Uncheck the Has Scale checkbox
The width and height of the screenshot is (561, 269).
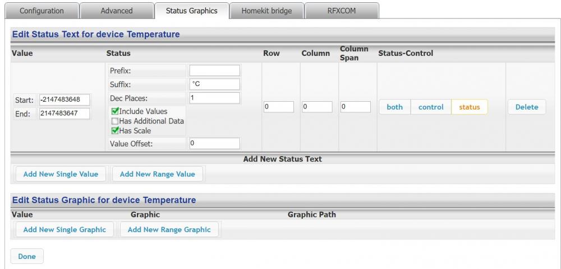coord(115,130)
